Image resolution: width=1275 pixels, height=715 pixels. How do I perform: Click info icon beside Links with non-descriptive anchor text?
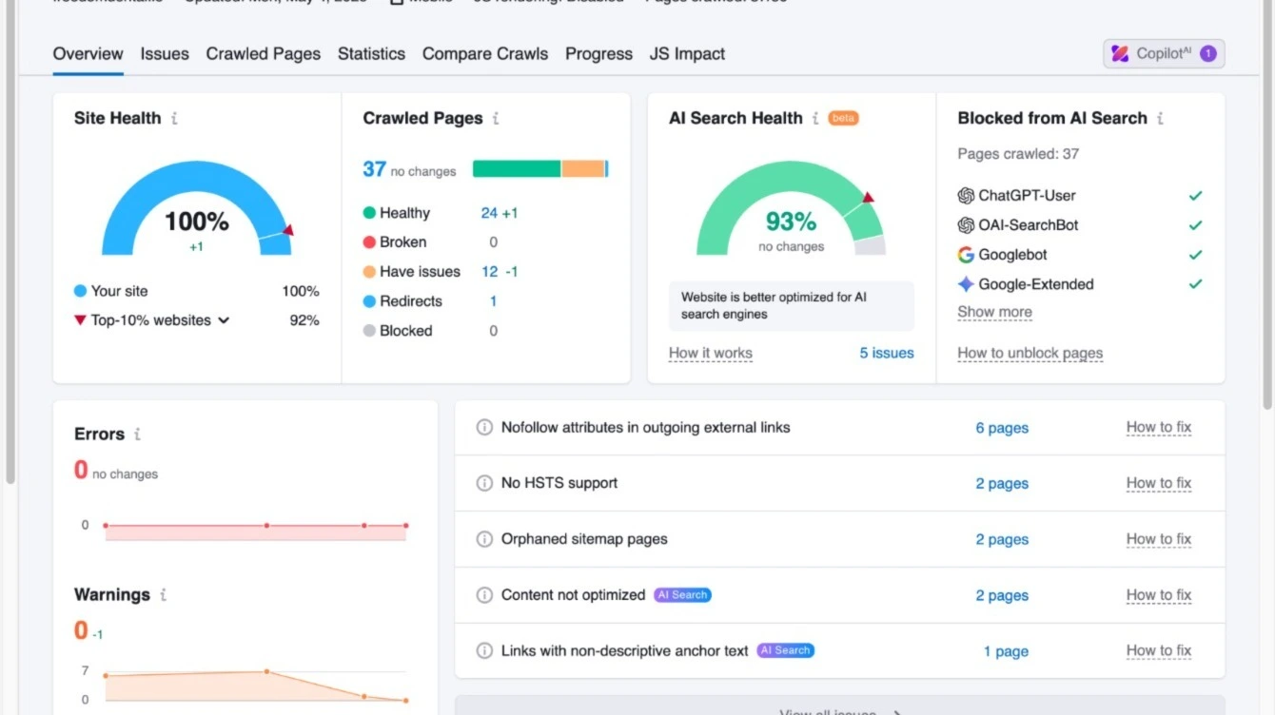(x=484, y=651)
